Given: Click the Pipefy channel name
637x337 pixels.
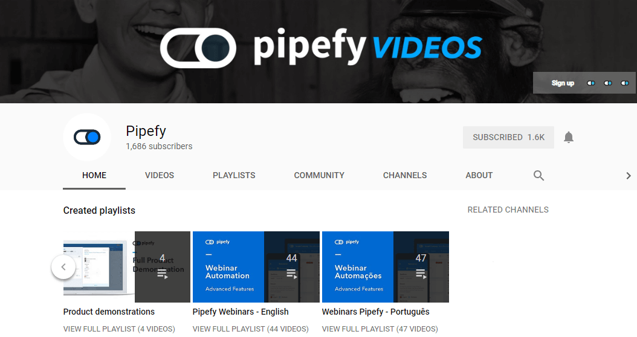Looking at the screenshot, I should 146,131.
